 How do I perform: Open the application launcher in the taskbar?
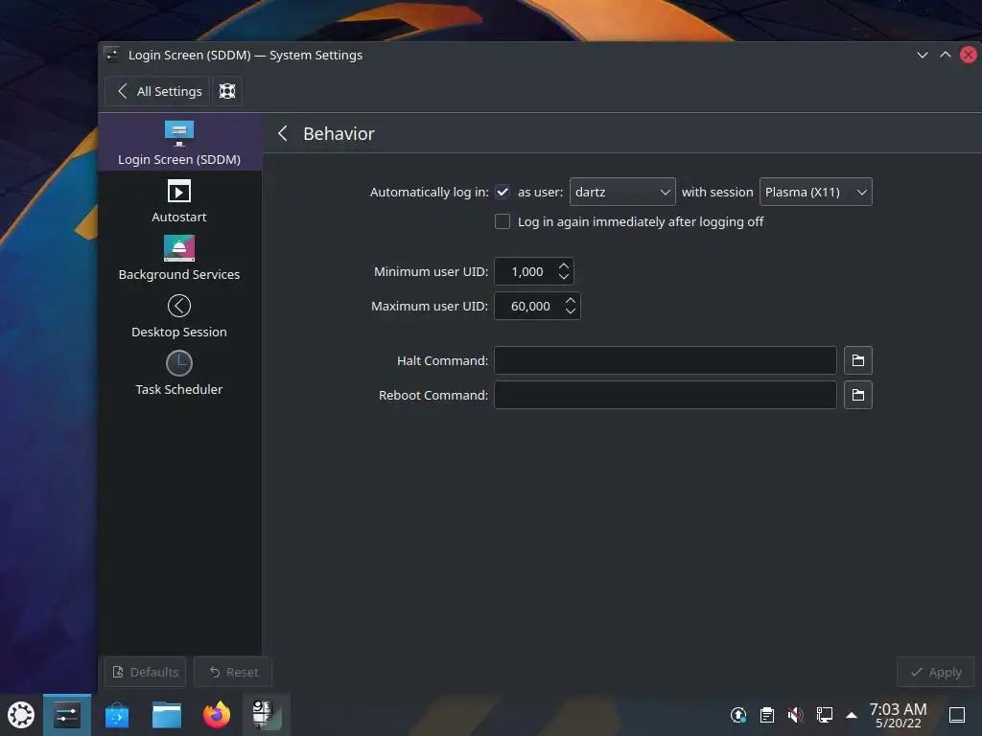[x=21, y=715]
